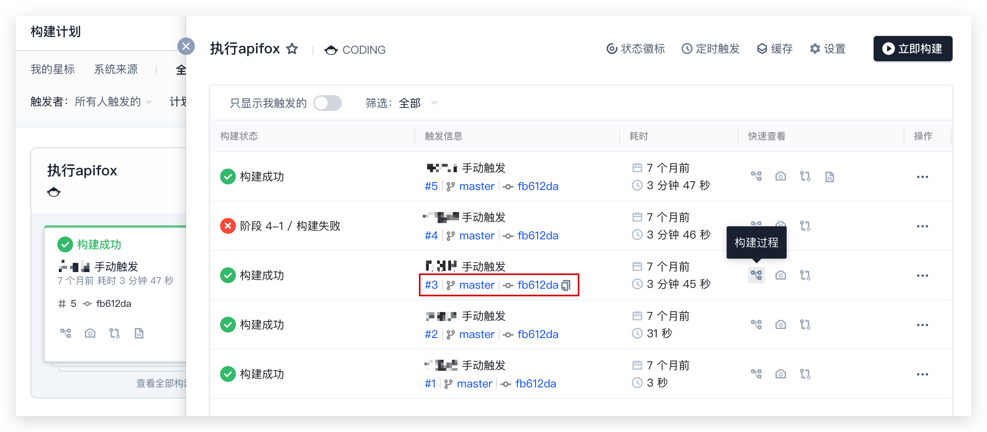Open master branch link in build #2 row

click(x=477, y=334)
